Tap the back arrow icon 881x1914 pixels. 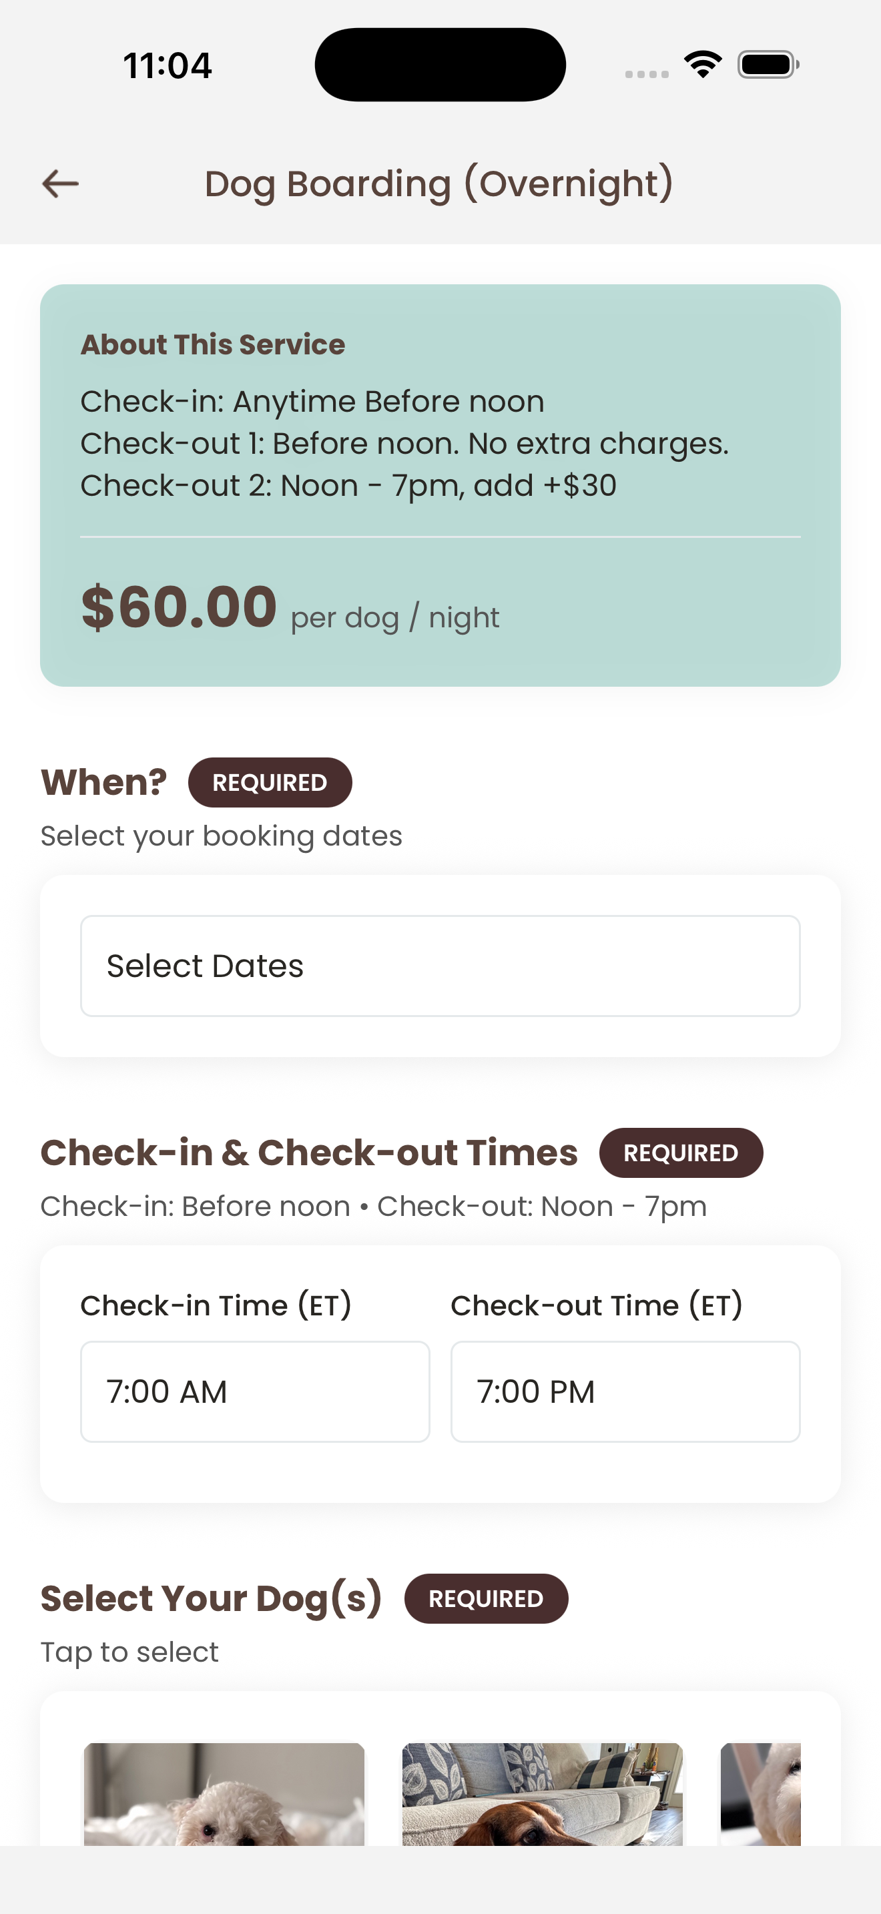point(60,184)
